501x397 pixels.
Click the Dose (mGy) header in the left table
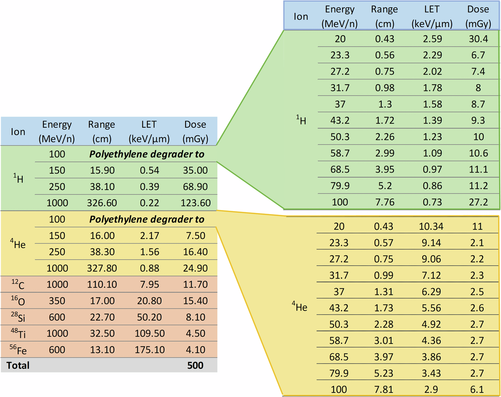[x=195, y=131]
